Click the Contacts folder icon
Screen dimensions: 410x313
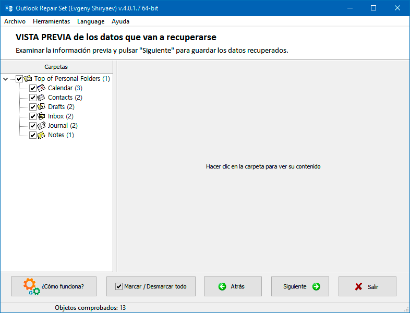(41, 97)
